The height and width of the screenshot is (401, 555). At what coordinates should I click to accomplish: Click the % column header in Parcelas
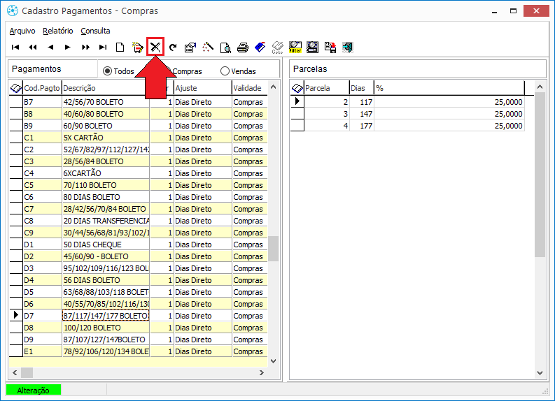(x=449, y=88)
